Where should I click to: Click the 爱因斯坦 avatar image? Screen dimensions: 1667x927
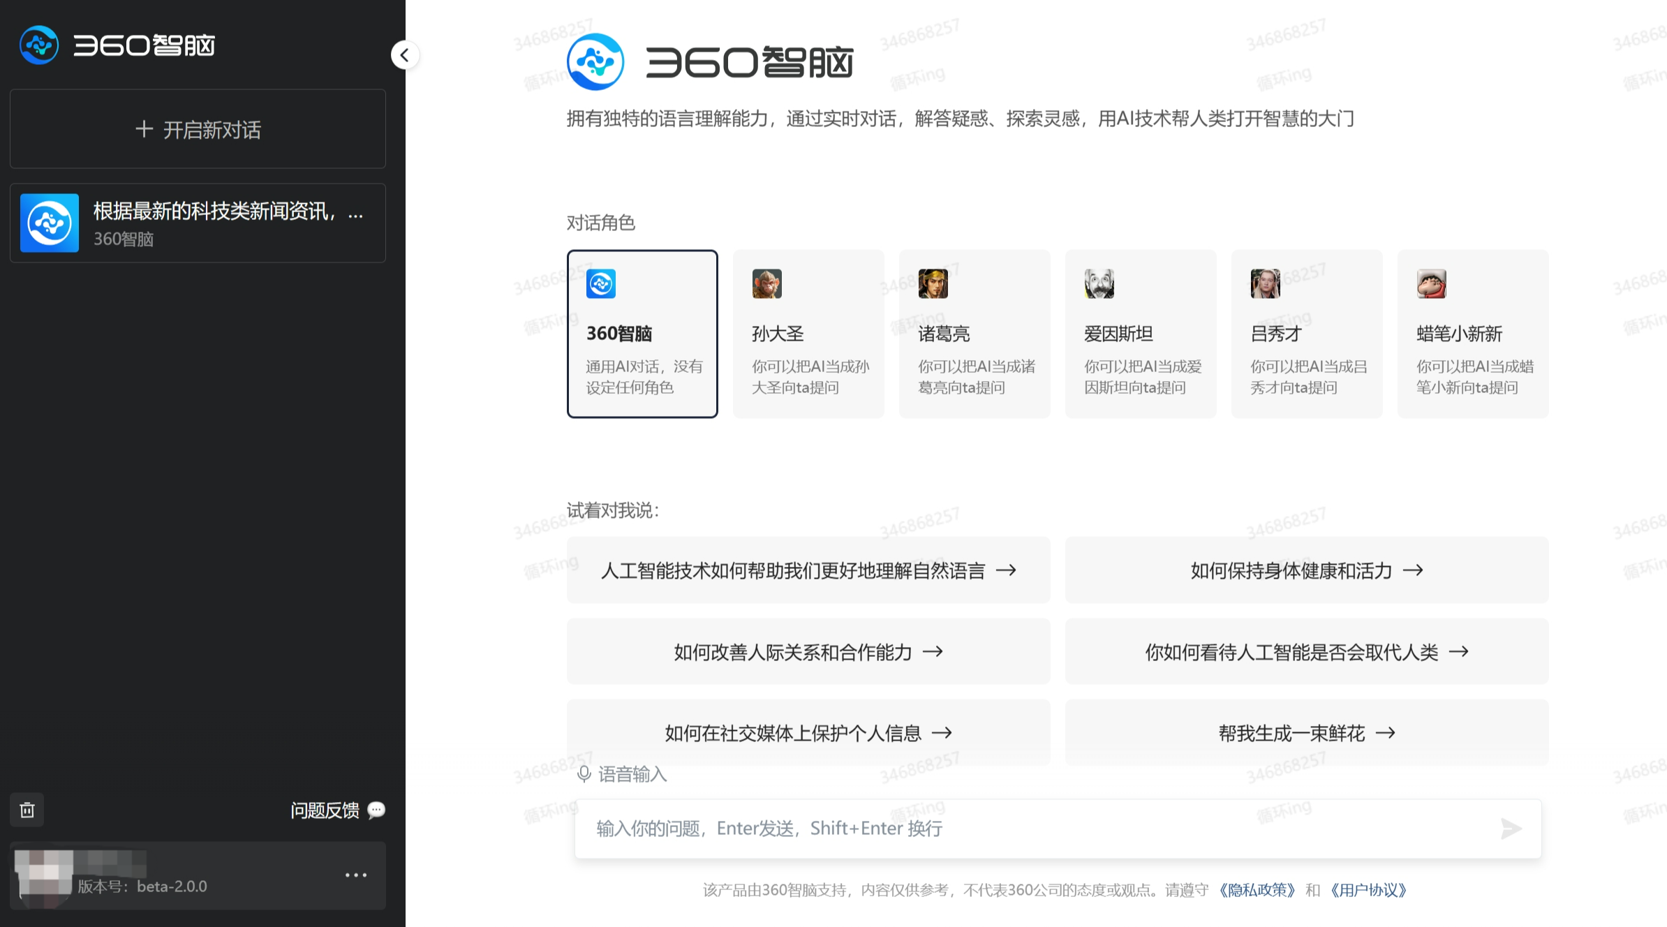(1099, 284)
